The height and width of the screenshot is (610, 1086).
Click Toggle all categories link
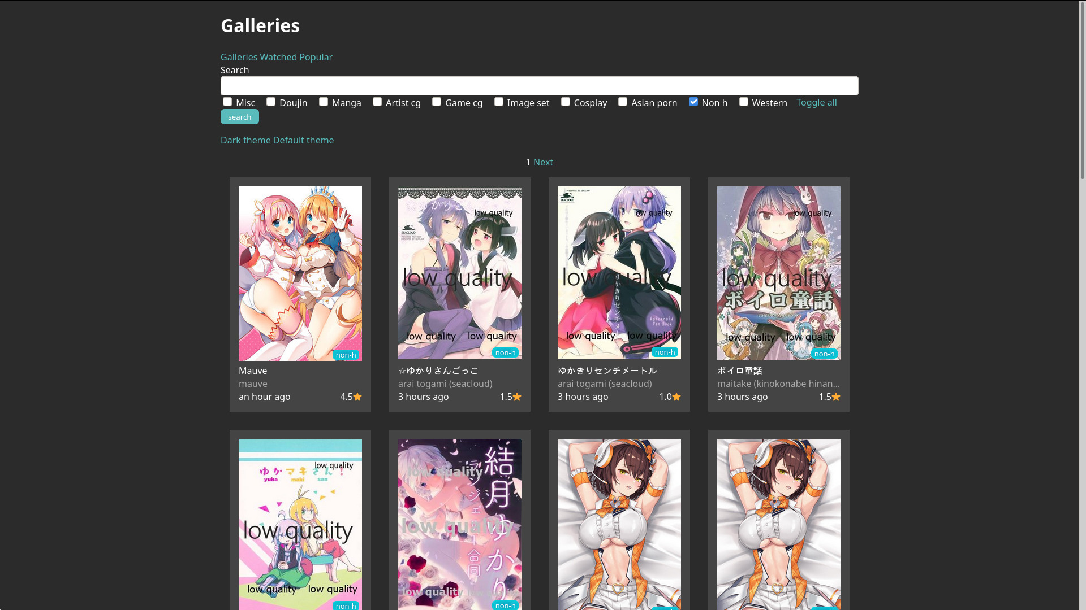tap(816, 102)
